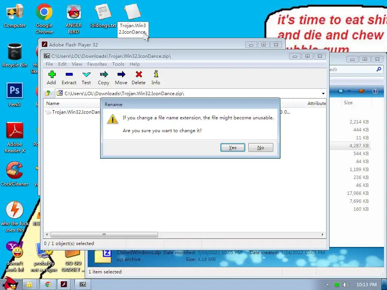387x290 pixels.
Task: Open the PeniS Photoshop desktop icon
Action: tap(15, 94)
